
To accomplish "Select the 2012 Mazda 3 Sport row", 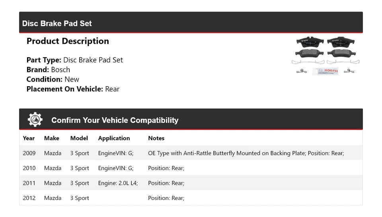I will 191,198.
